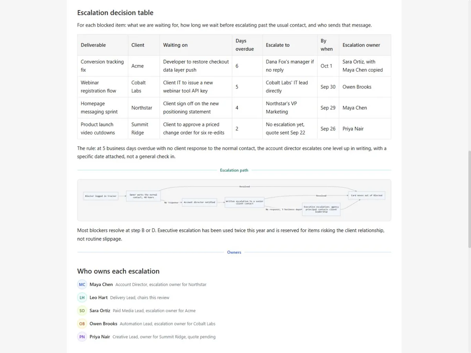Click the 'Sep 26' date cell
Image resolution: width=471 pixels, height=353 pixels.
click(328, 129)
